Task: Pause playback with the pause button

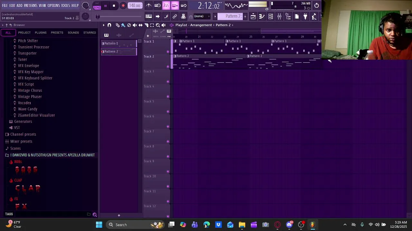Action: pos(105,6)
